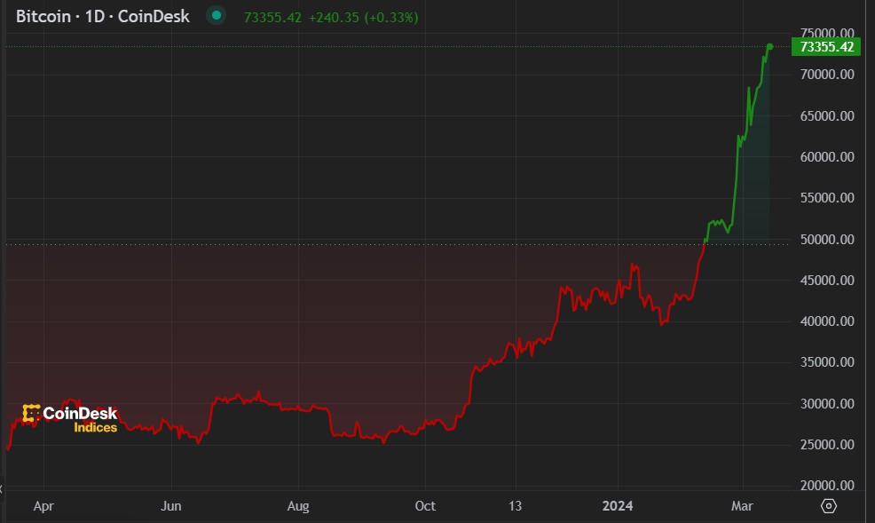Open the Bitcoin · 1D · CoinDesk title
This screenshot has width=875, height=523.
tap(103, 17)
